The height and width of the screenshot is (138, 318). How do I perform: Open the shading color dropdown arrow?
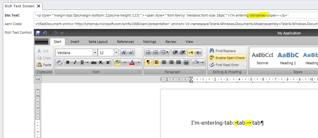203,63
